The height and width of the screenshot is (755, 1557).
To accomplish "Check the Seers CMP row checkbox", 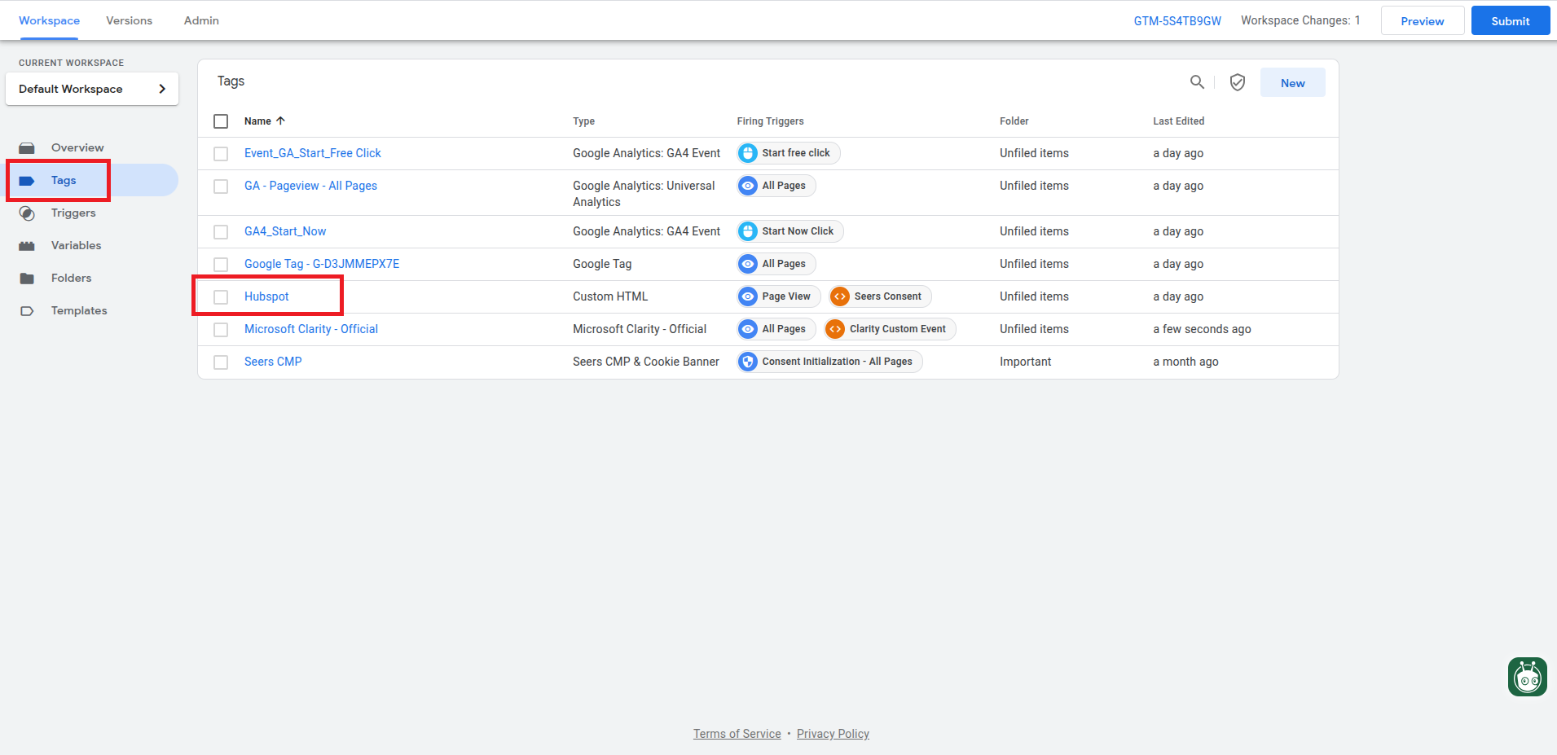I will (x=220, y=362).
